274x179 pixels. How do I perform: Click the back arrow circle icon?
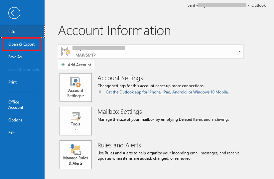click(x=14, y=13)
